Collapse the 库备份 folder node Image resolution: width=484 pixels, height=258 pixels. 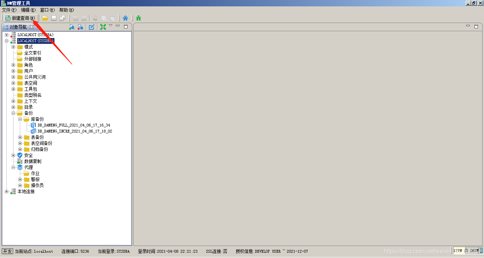(20, 119)
